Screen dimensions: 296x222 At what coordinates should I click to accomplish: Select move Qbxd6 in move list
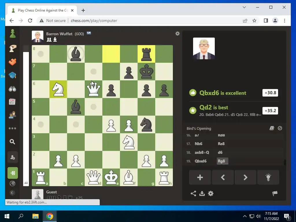click(201, 161)
